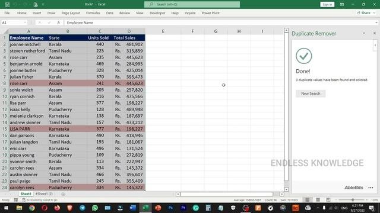Viewport: 380px width, 213px height.
Task: Click zoom out minus button
Action: [336, 200]
